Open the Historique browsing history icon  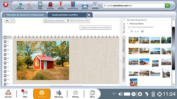pyautogui.click(x=50, y=5)
